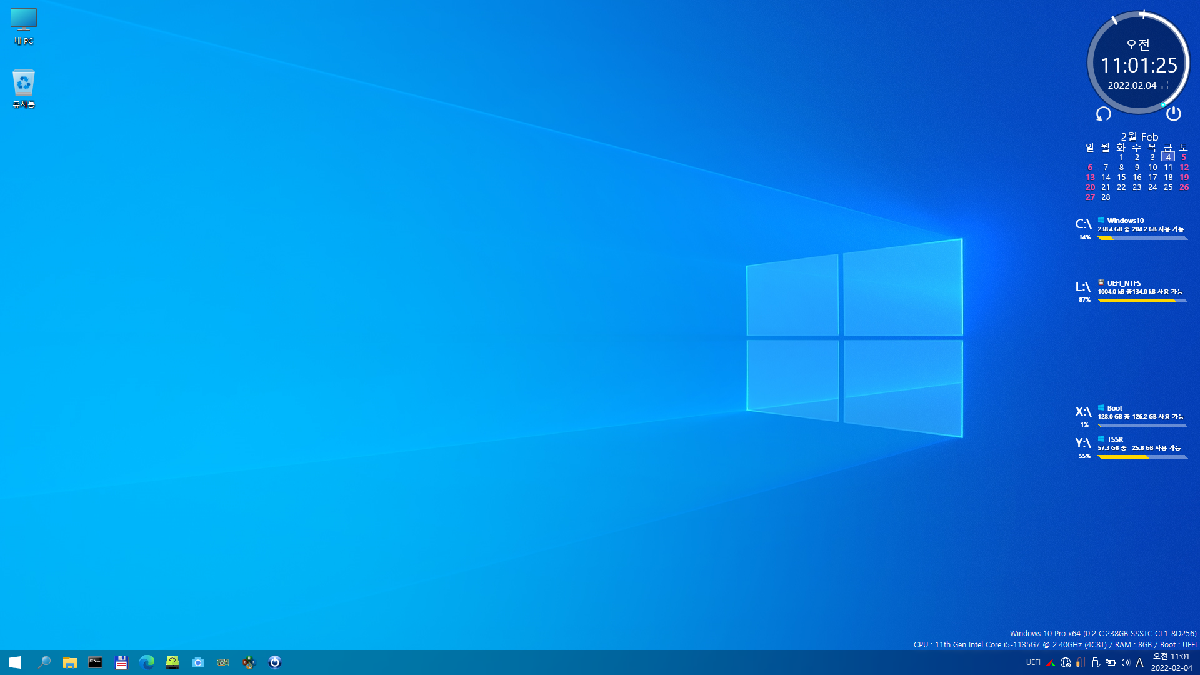Image resolution: width=1200 pixels, height=675 pixels.
Task: Open the volume speaker tray icon
Action: point(1125,662)
